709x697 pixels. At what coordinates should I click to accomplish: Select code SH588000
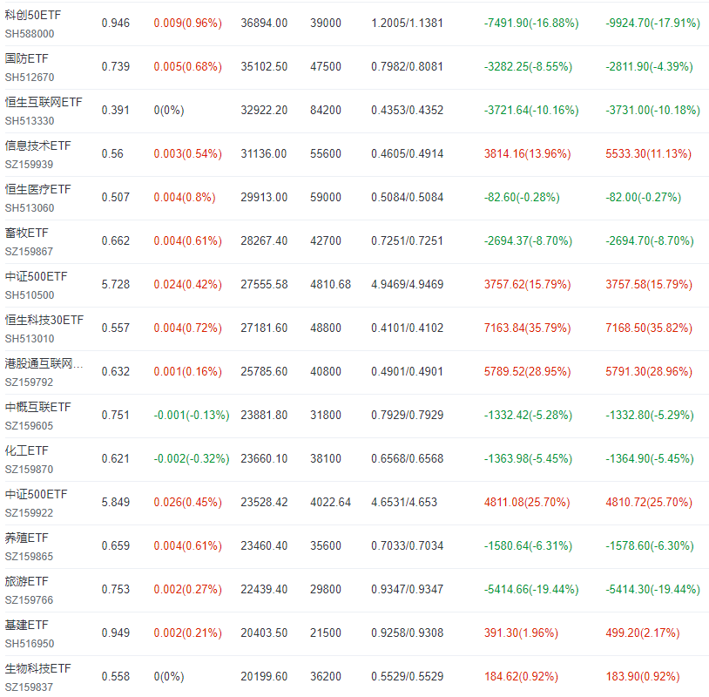[30, 34]
